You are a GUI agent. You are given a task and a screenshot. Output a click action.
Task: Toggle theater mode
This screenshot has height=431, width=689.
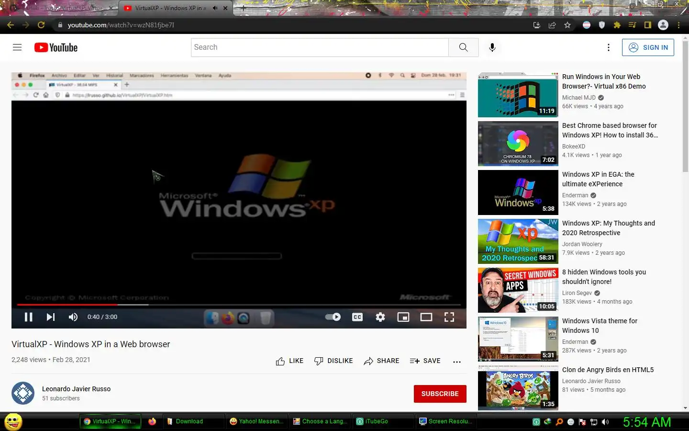[x=426, y=317]
